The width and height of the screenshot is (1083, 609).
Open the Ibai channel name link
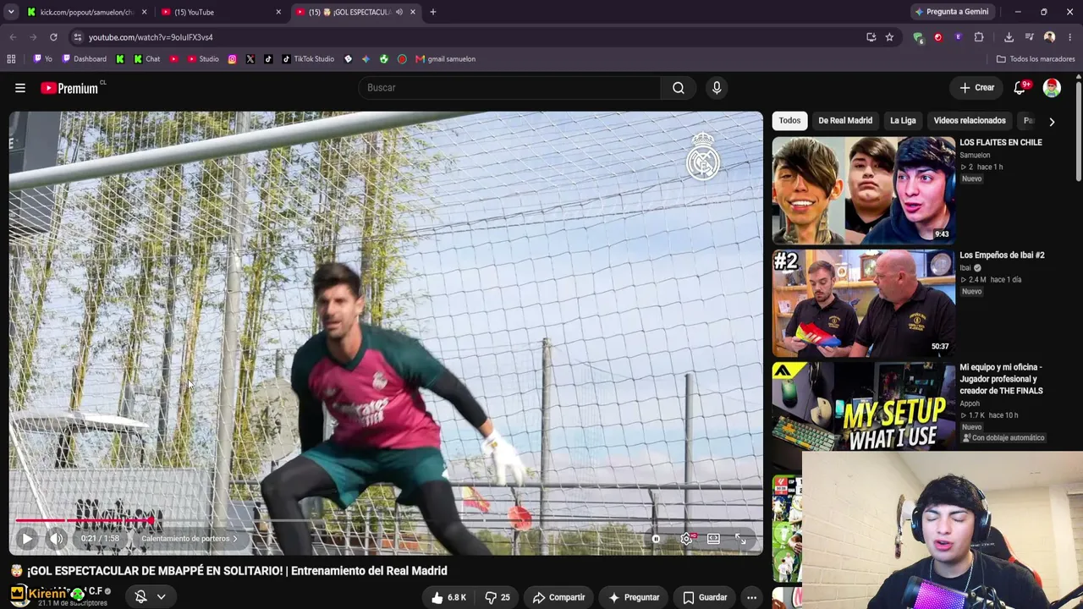tap(965, 268)
